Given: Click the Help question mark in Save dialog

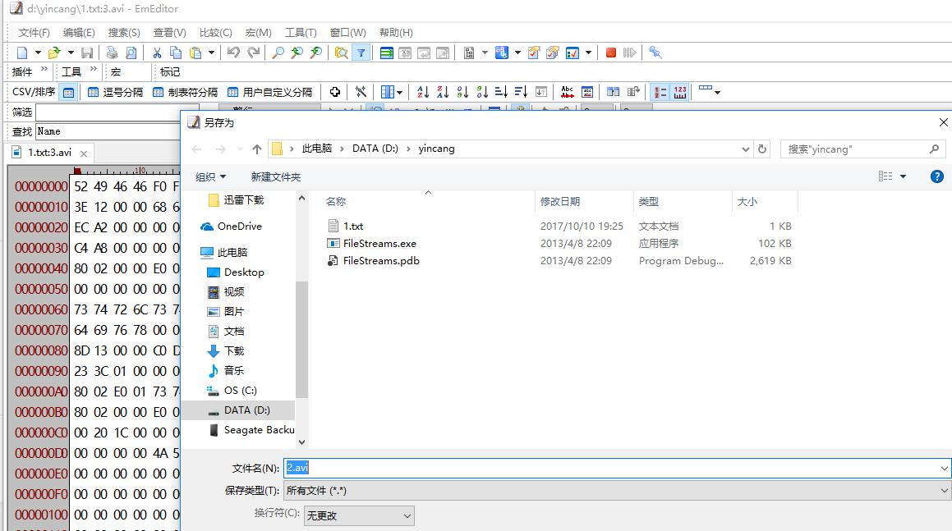Looking at the screenshot, I should tap(936, 176).
